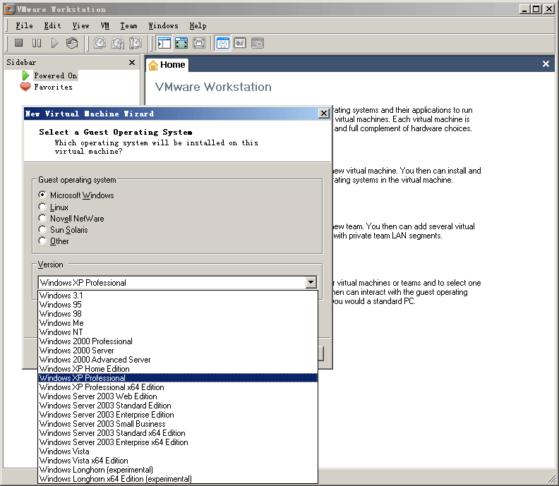Viewport: 559px width, 486px height.
Task: Choose Windows Server 2003 Enterprise x64 Edition
Action: [x=178, y=442]
